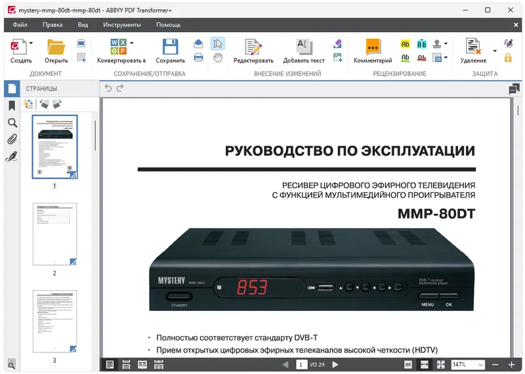Open the bookmarks panel in left sidebar
This screenshot has height=374, width=525.
click(12, 106)
